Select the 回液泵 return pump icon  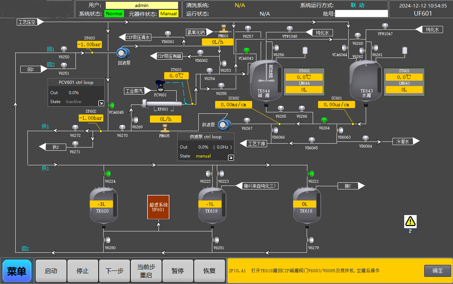[123, 53]
